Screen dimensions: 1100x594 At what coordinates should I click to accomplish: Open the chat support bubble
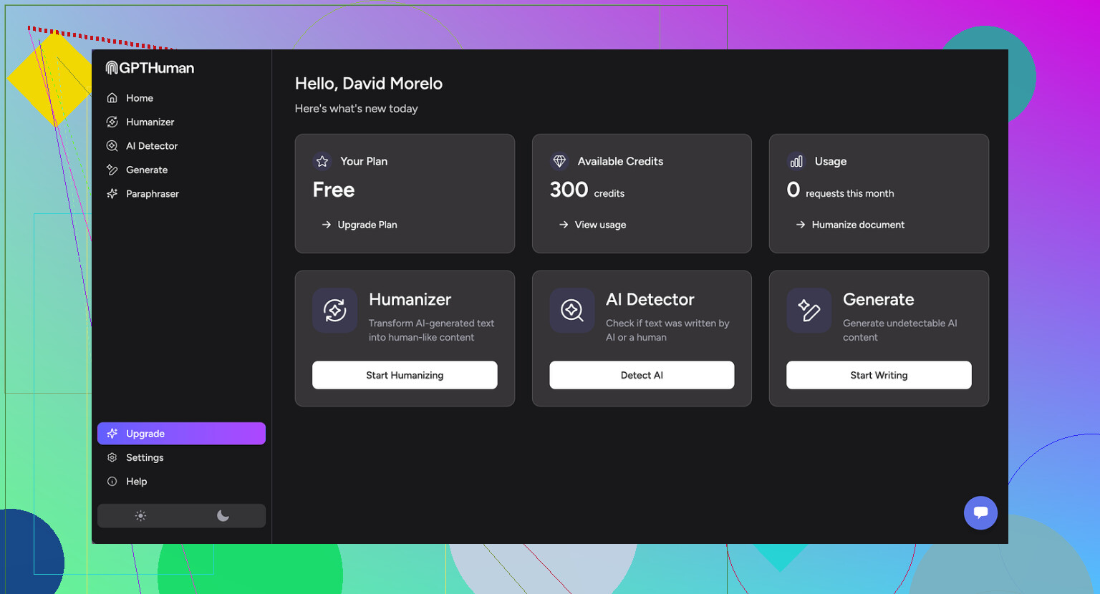coord(980,512)
